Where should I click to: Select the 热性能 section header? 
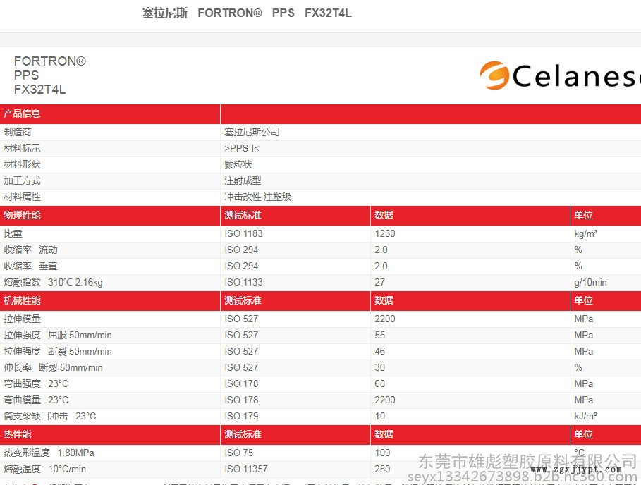tap(18, 434)
